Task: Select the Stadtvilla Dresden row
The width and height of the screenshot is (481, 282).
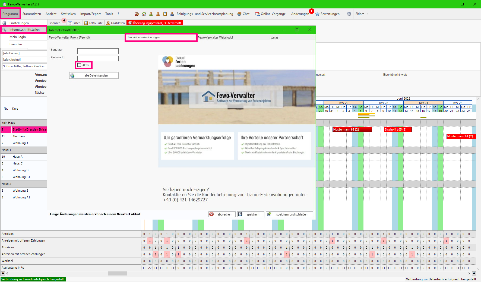Action: point(24,129)
